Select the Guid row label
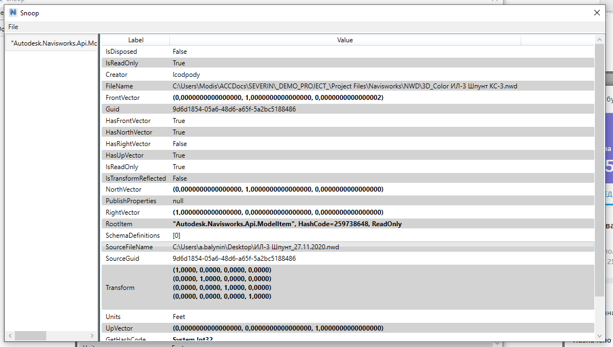This screenshot has height=347, width=613. (x=112, y=109)
